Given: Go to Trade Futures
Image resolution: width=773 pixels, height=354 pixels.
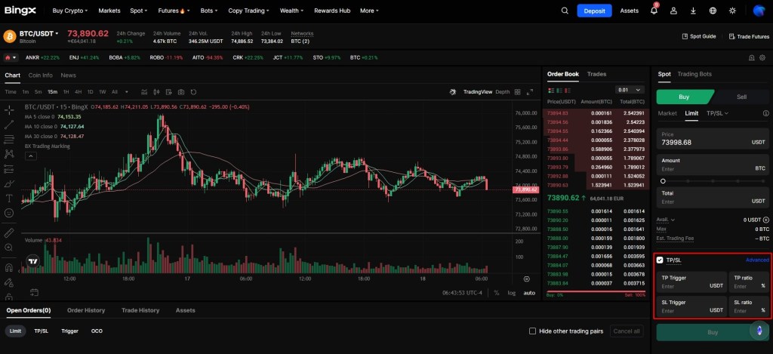Looking at the screenshot, I should click(x=749, y=36).
